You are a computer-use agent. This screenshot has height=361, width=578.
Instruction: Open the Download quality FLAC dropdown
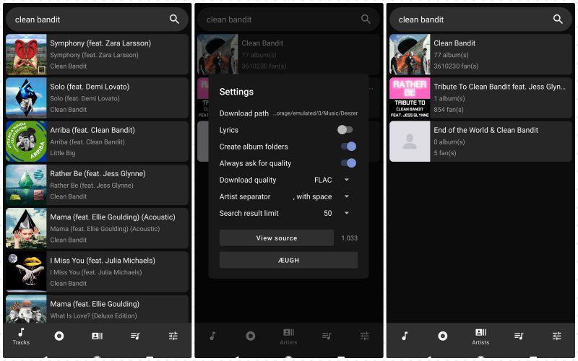[332, 180]
